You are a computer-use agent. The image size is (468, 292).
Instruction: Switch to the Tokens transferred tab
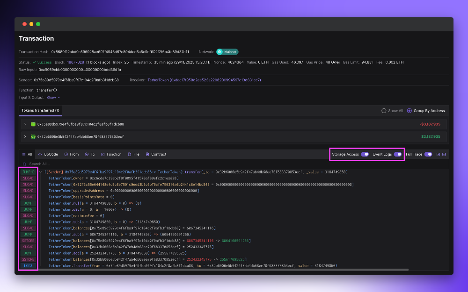pos(40,110)
